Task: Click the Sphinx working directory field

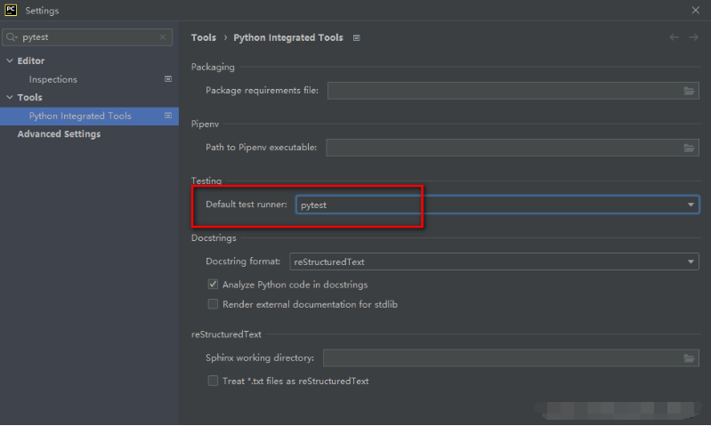Action: [x=511, y=358]
